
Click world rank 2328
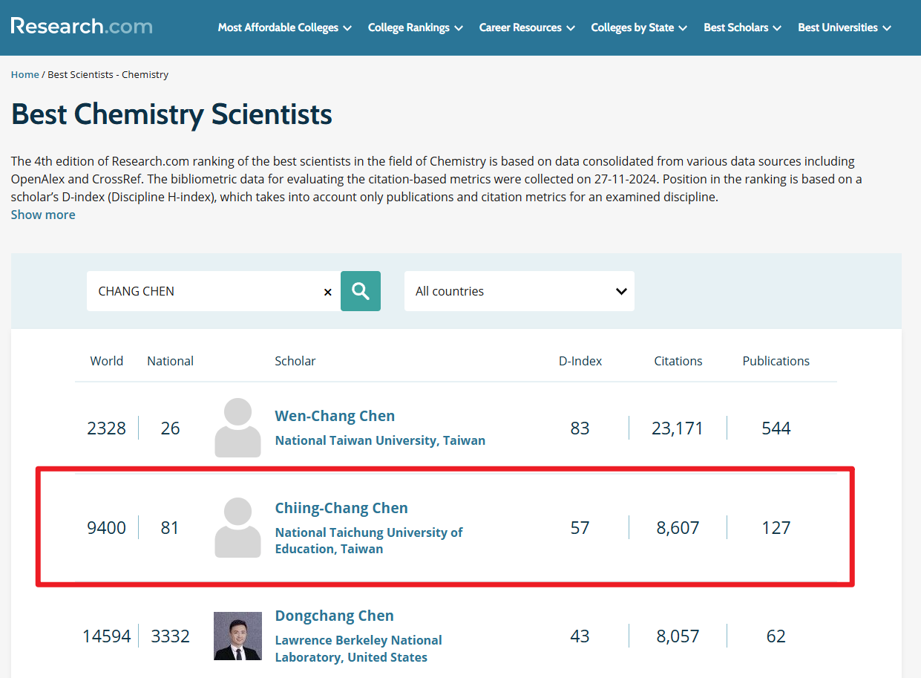pos(107,428)
